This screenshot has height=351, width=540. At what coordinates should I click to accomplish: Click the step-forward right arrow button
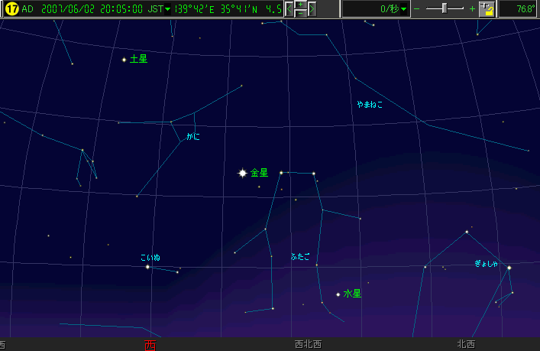click(312, 9)
